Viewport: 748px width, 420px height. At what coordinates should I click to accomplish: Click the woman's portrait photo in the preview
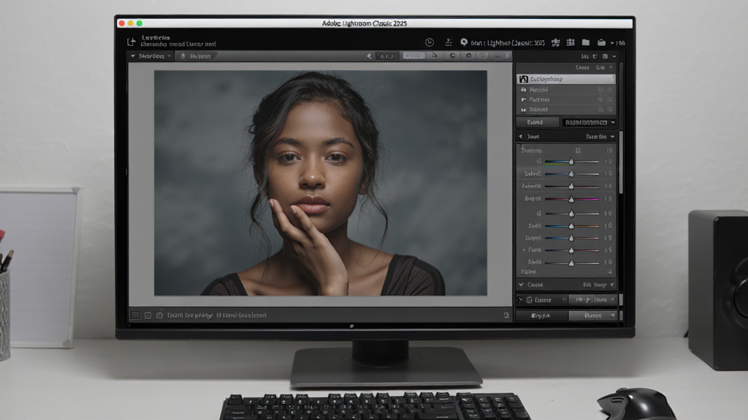coord(321,183)
